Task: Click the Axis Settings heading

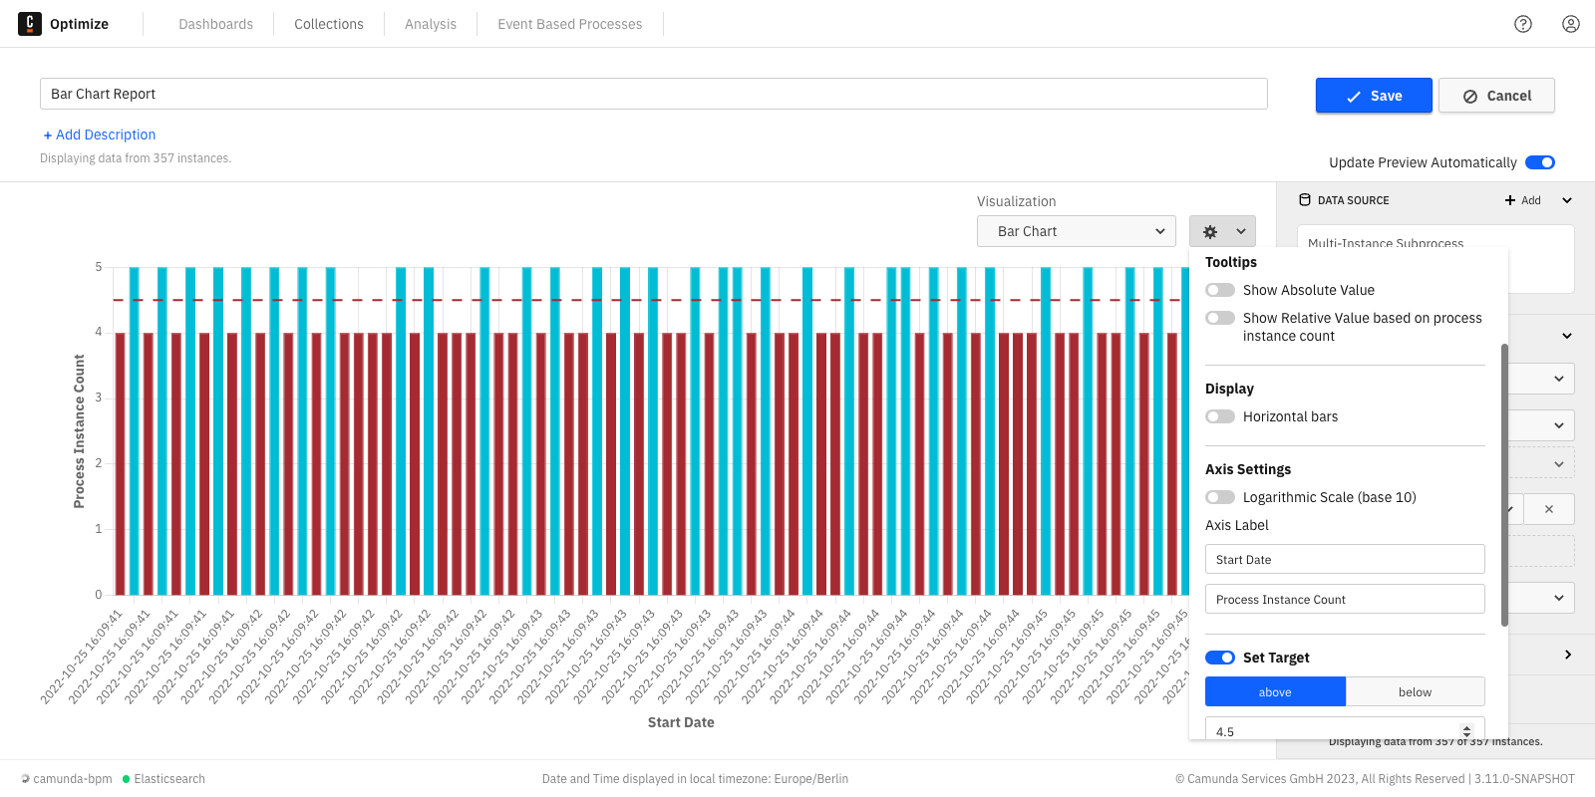Action: coord(1248,469)
